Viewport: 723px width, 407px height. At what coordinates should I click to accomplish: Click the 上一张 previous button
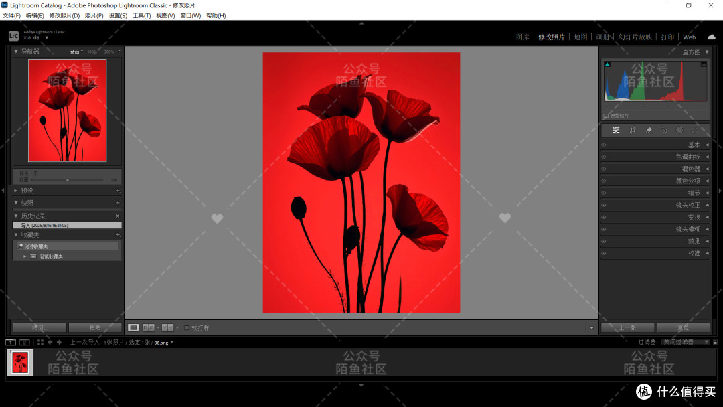[627, 328]
